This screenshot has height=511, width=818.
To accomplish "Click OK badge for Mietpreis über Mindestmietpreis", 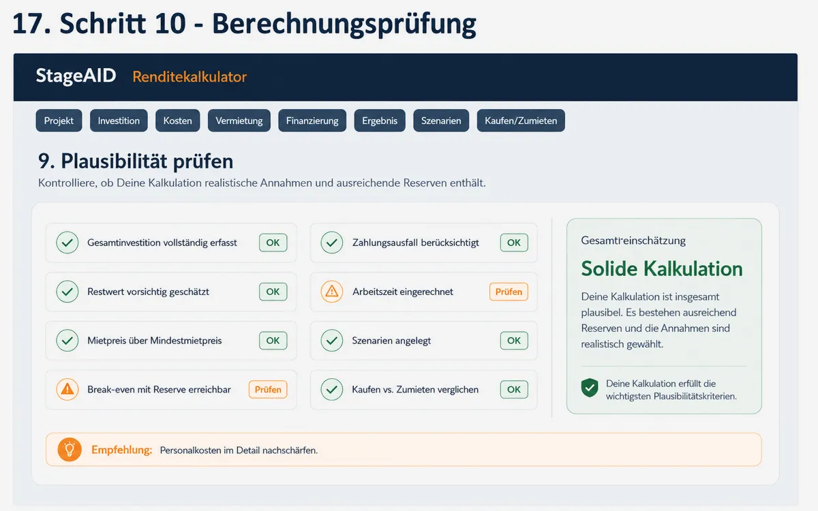I will click(x=273, y=341).
